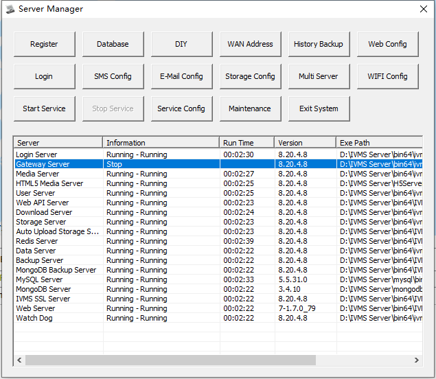
Task: Select the Gateway Server row
Action: 218,164
